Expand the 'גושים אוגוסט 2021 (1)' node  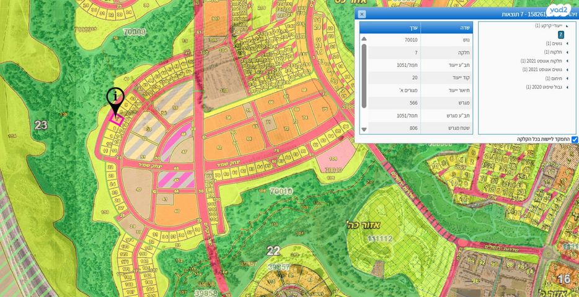[x=567, y=70]
